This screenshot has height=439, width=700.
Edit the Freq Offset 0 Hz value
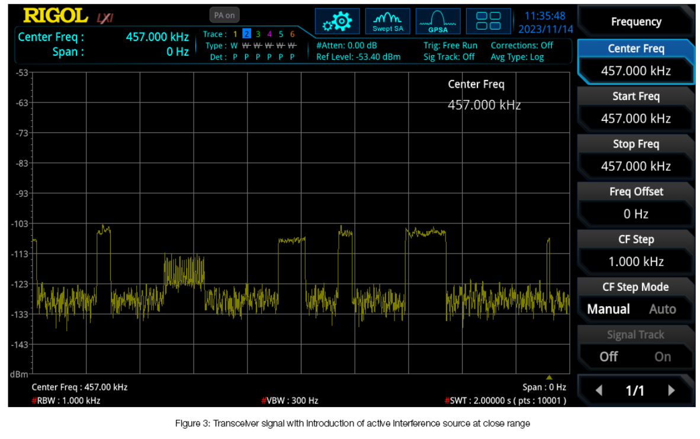635,214
